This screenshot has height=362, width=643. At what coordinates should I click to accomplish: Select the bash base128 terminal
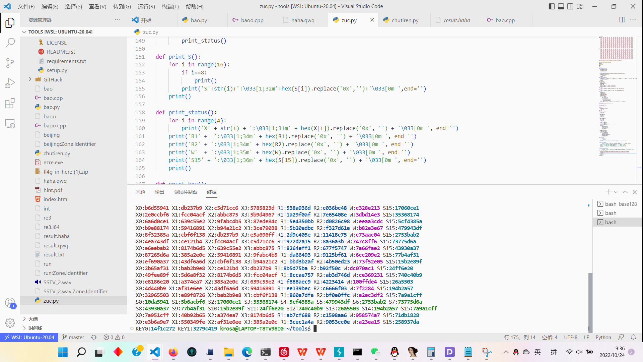(617, 204)
